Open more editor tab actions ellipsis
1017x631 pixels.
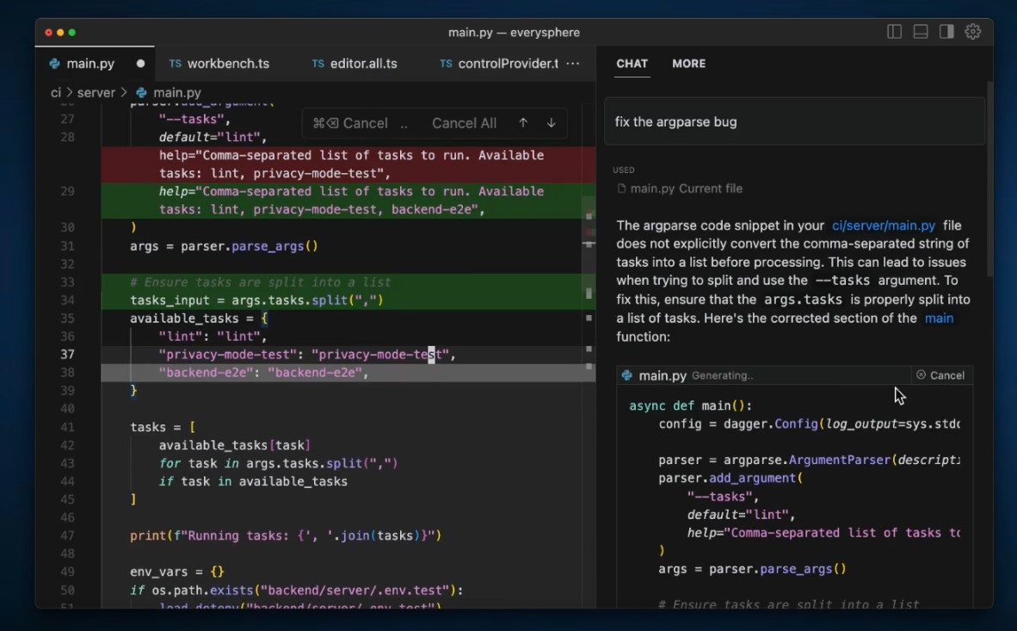point(573,64)
